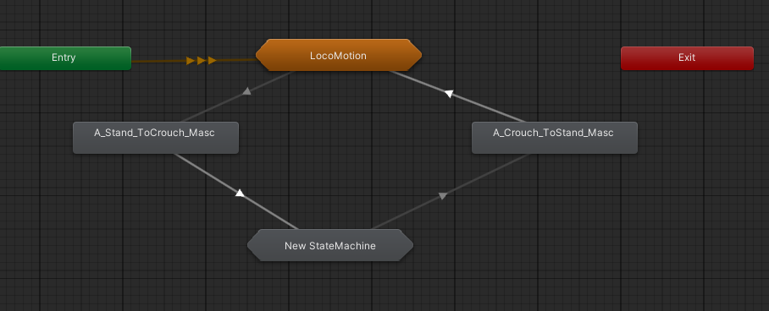
Task: Select the New StateMachine node
Action: (x=330, y=245)
